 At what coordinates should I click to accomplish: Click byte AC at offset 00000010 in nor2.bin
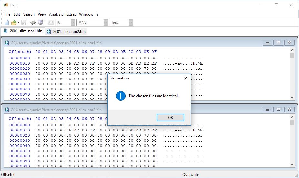tap(77, 130)
